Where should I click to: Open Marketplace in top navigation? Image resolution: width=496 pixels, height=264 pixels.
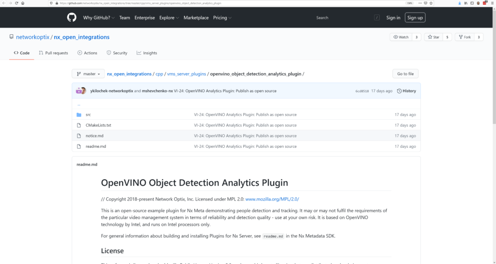pos(196,18)
